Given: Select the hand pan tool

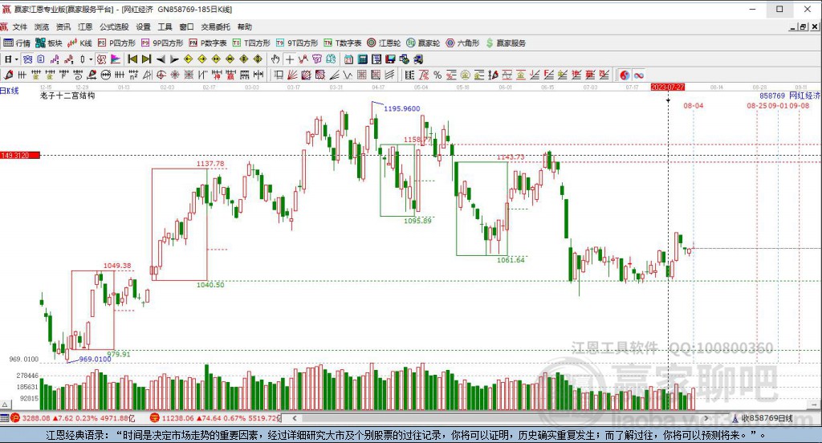Looking at the screenshot, I should pyautogui.click(x=275, y=59).
